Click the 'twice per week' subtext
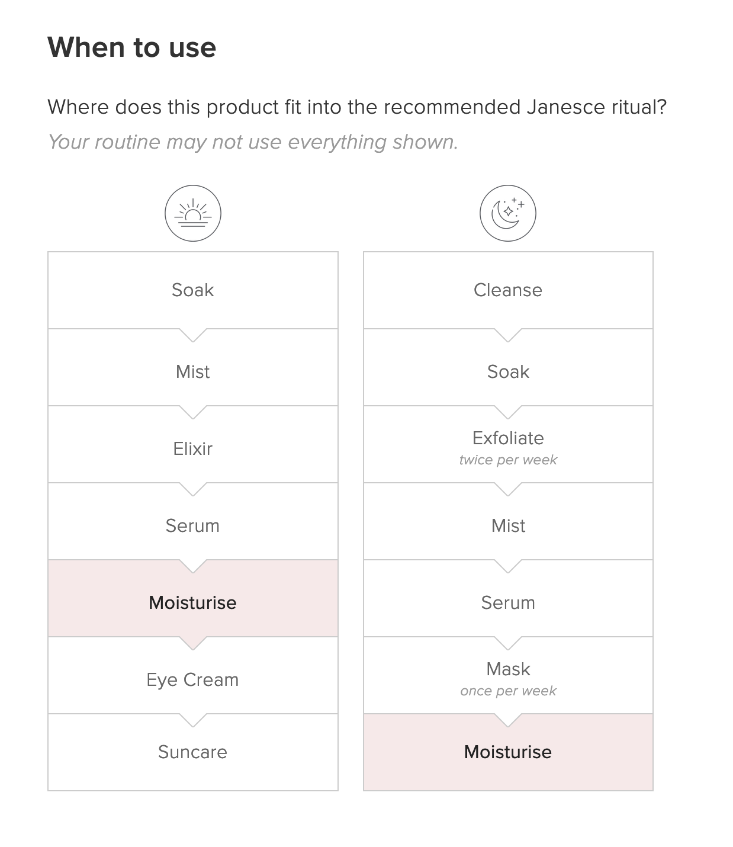This screenshot has width=733, height=847. 508,460
